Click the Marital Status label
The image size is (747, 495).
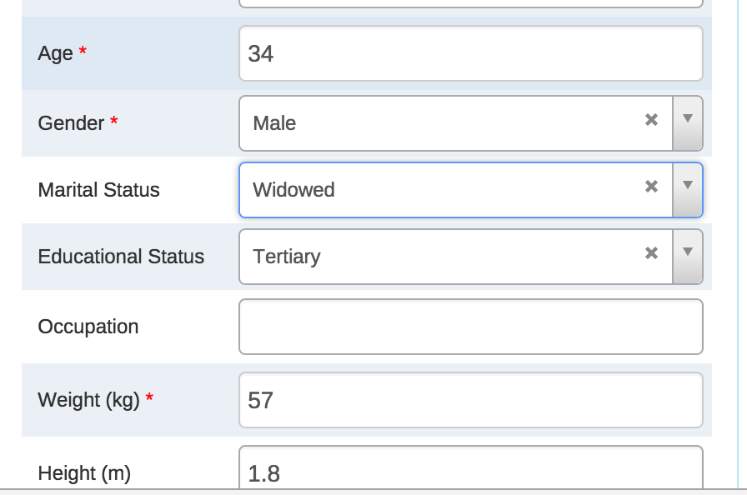click(98, 190)
